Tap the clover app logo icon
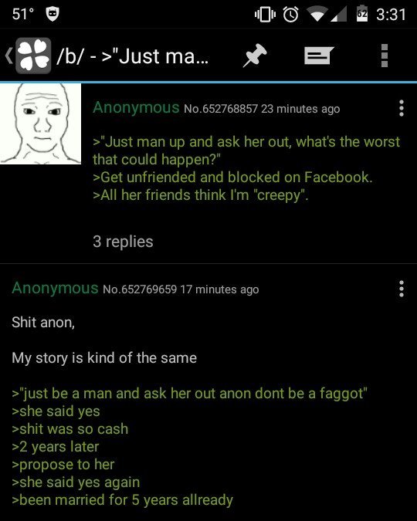The height and width of the screenshot is (521, 417). coord(33,56)
